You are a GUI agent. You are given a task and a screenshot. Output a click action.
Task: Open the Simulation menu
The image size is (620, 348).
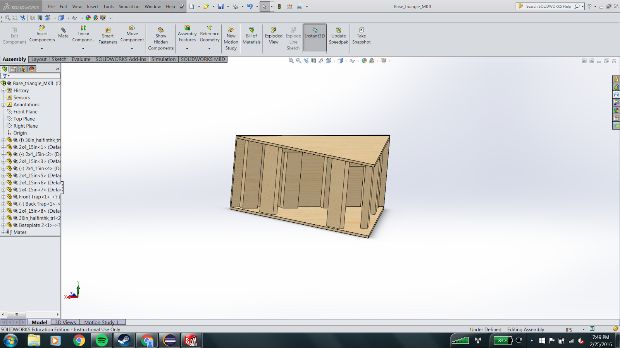coord(129,7)
